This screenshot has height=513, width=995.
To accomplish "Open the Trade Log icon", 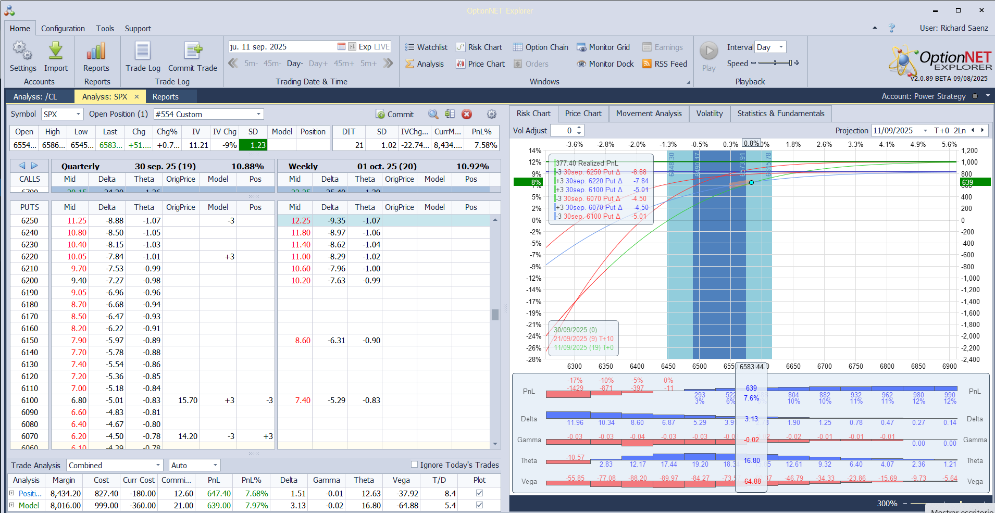I will [143, 51].
